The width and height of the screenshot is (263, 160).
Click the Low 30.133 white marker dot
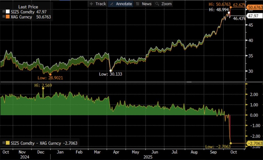(110, 71)
